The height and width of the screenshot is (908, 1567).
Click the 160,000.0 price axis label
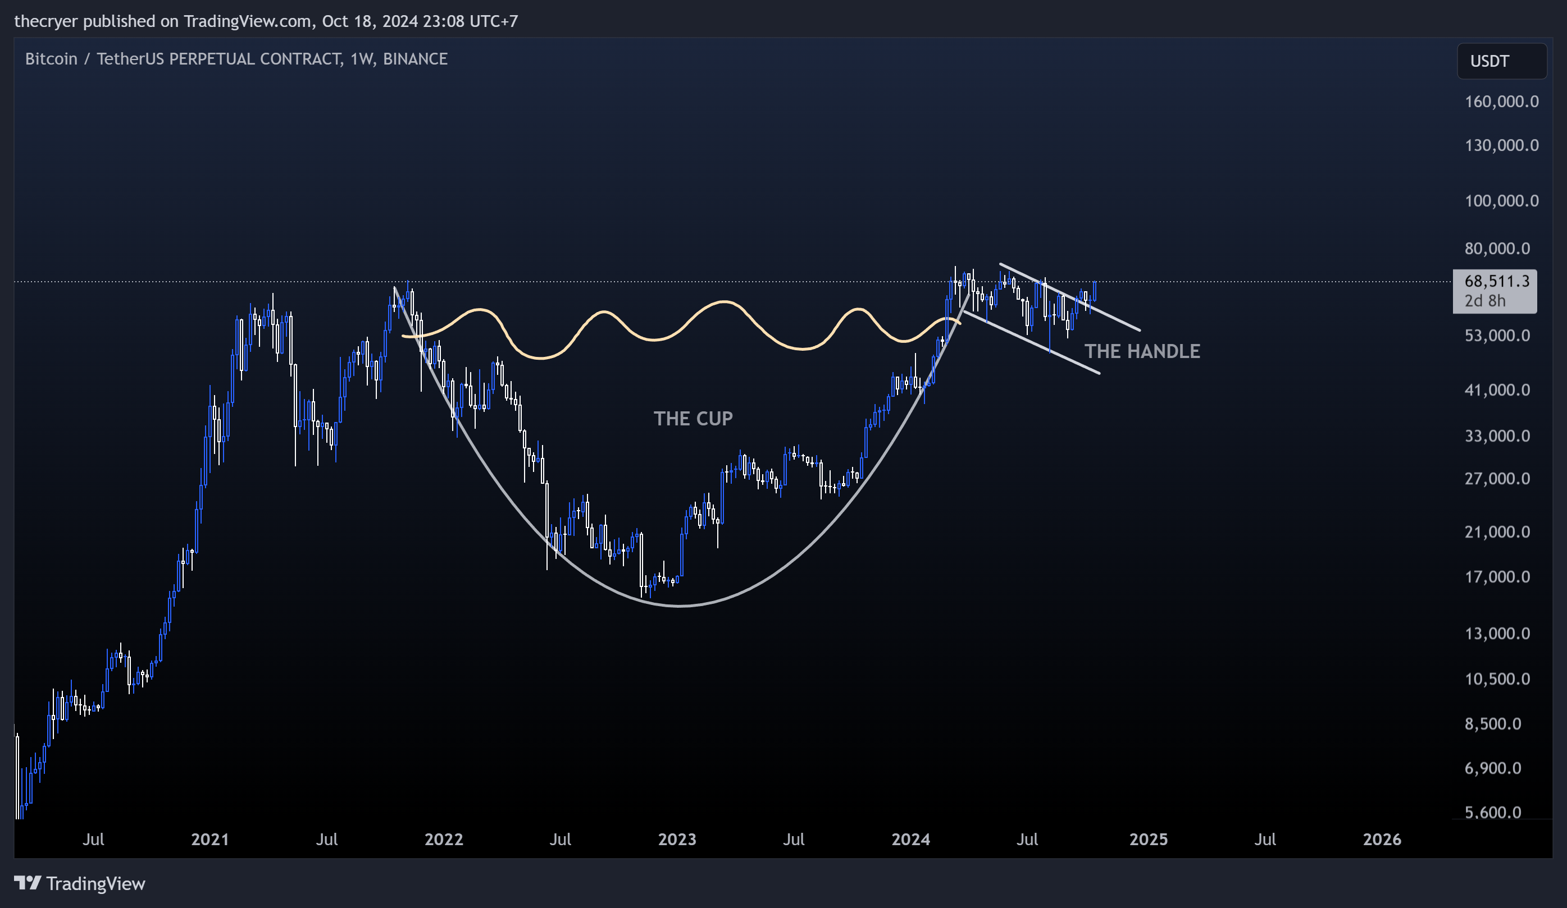(1501, 102)
